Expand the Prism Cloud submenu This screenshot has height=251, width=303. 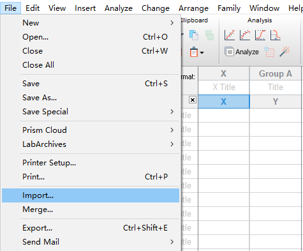click(x=172, y=130)
